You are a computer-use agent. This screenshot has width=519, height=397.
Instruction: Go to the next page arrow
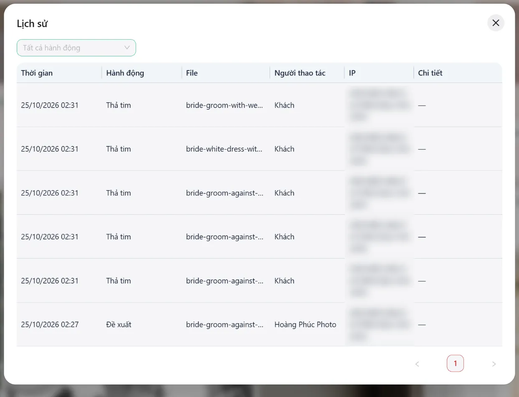pyautogui.click(x=494, y=364)
